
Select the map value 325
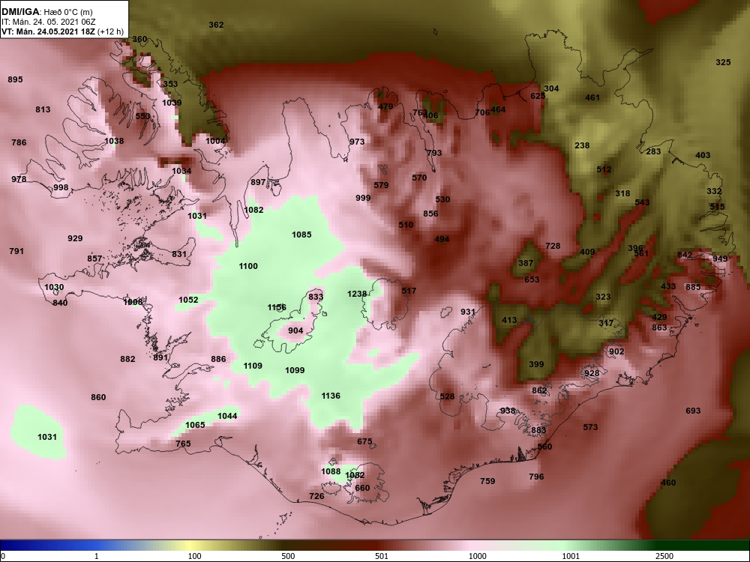(x=723, y=63)
